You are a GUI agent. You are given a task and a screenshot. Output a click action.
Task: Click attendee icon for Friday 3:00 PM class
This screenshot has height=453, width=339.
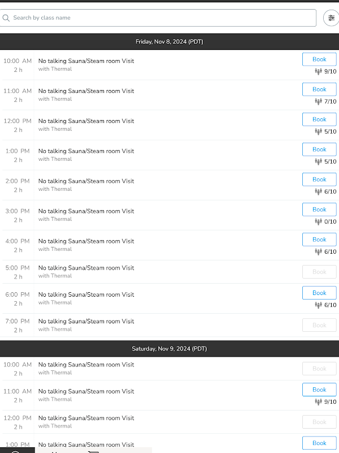tap(318, 221)
